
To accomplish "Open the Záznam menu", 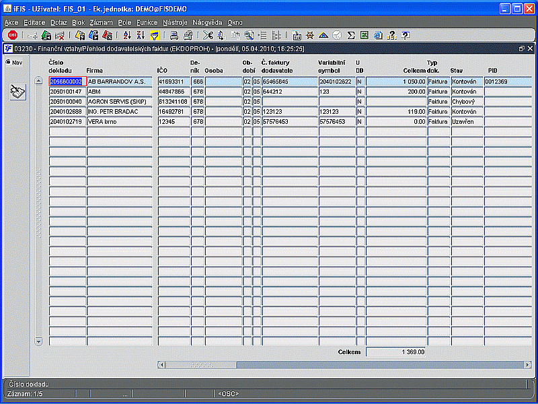I will [101, 22].
